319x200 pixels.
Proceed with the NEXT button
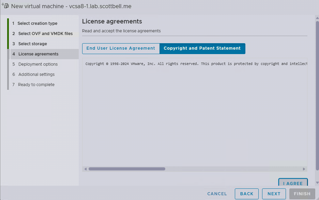pos(274,194)
